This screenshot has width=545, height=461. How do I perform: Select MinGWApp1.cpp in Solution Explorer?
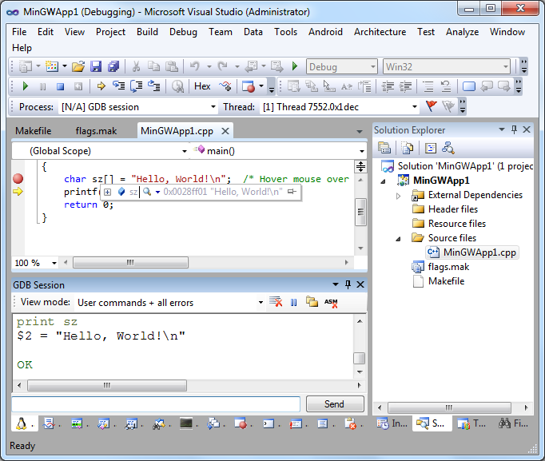472,252
